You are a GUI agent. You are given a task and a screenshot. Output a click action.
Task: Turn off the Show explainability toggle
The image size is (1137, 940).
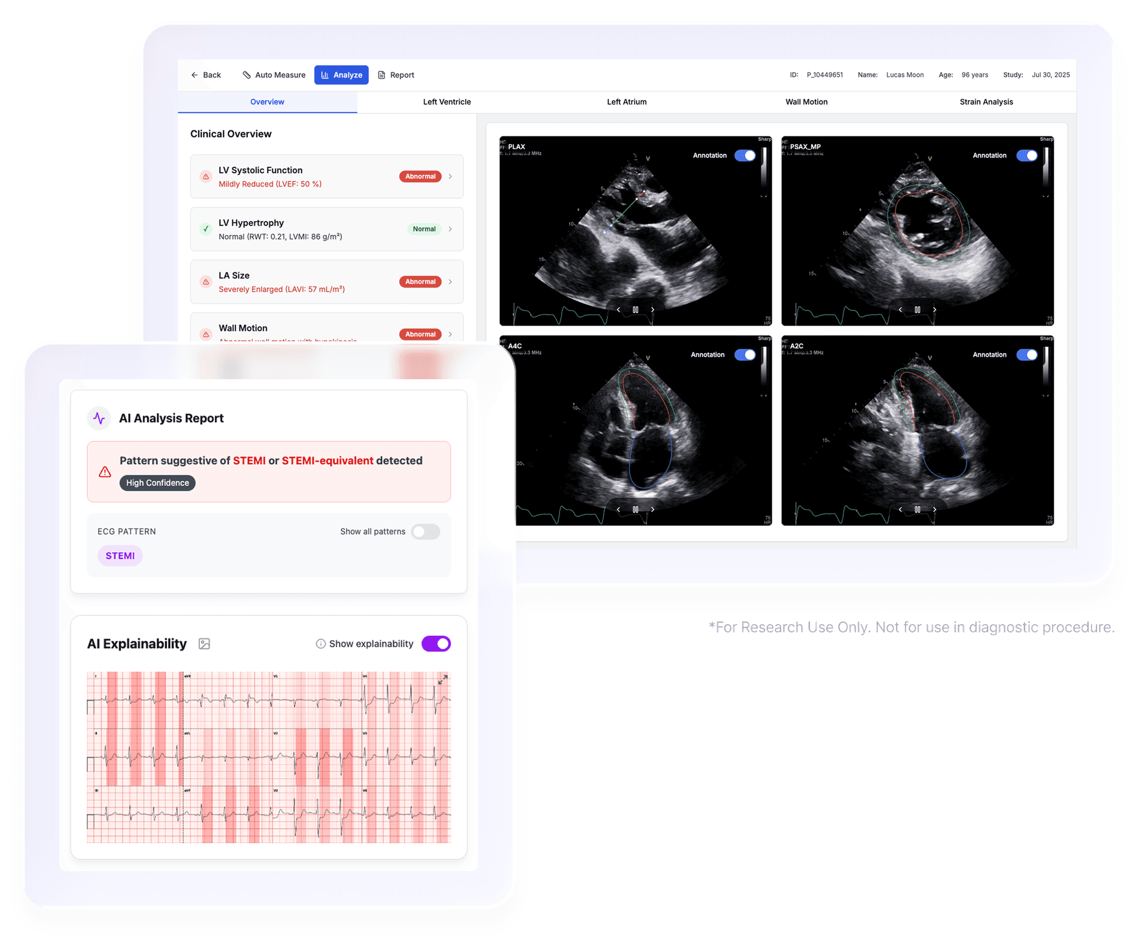[x=436, y=644]
